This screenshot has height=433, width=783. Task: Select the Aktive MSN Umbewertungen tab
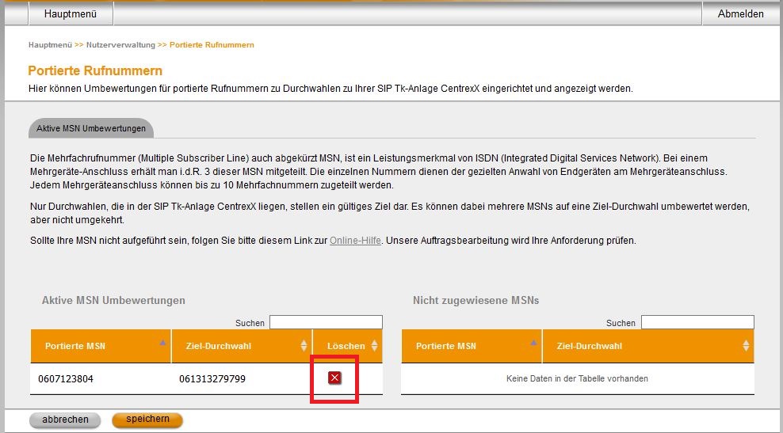point(90,128)
